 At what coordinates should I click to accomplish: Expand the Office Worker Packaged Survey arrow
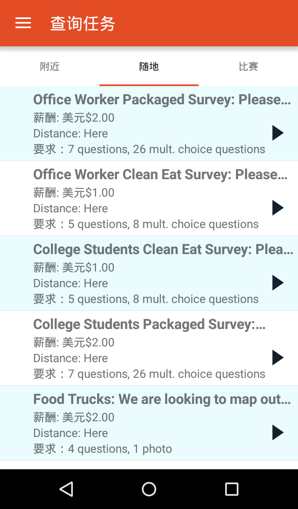(x=278, y=133)
